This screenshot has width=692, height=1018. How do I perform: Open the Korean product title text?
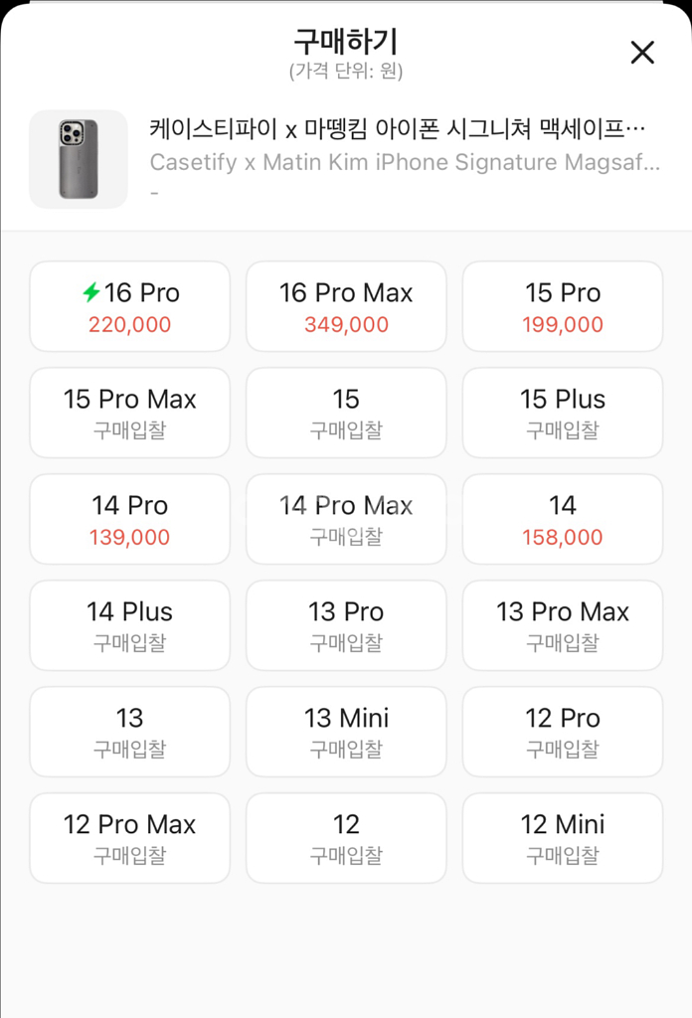(x=398, y=128)
